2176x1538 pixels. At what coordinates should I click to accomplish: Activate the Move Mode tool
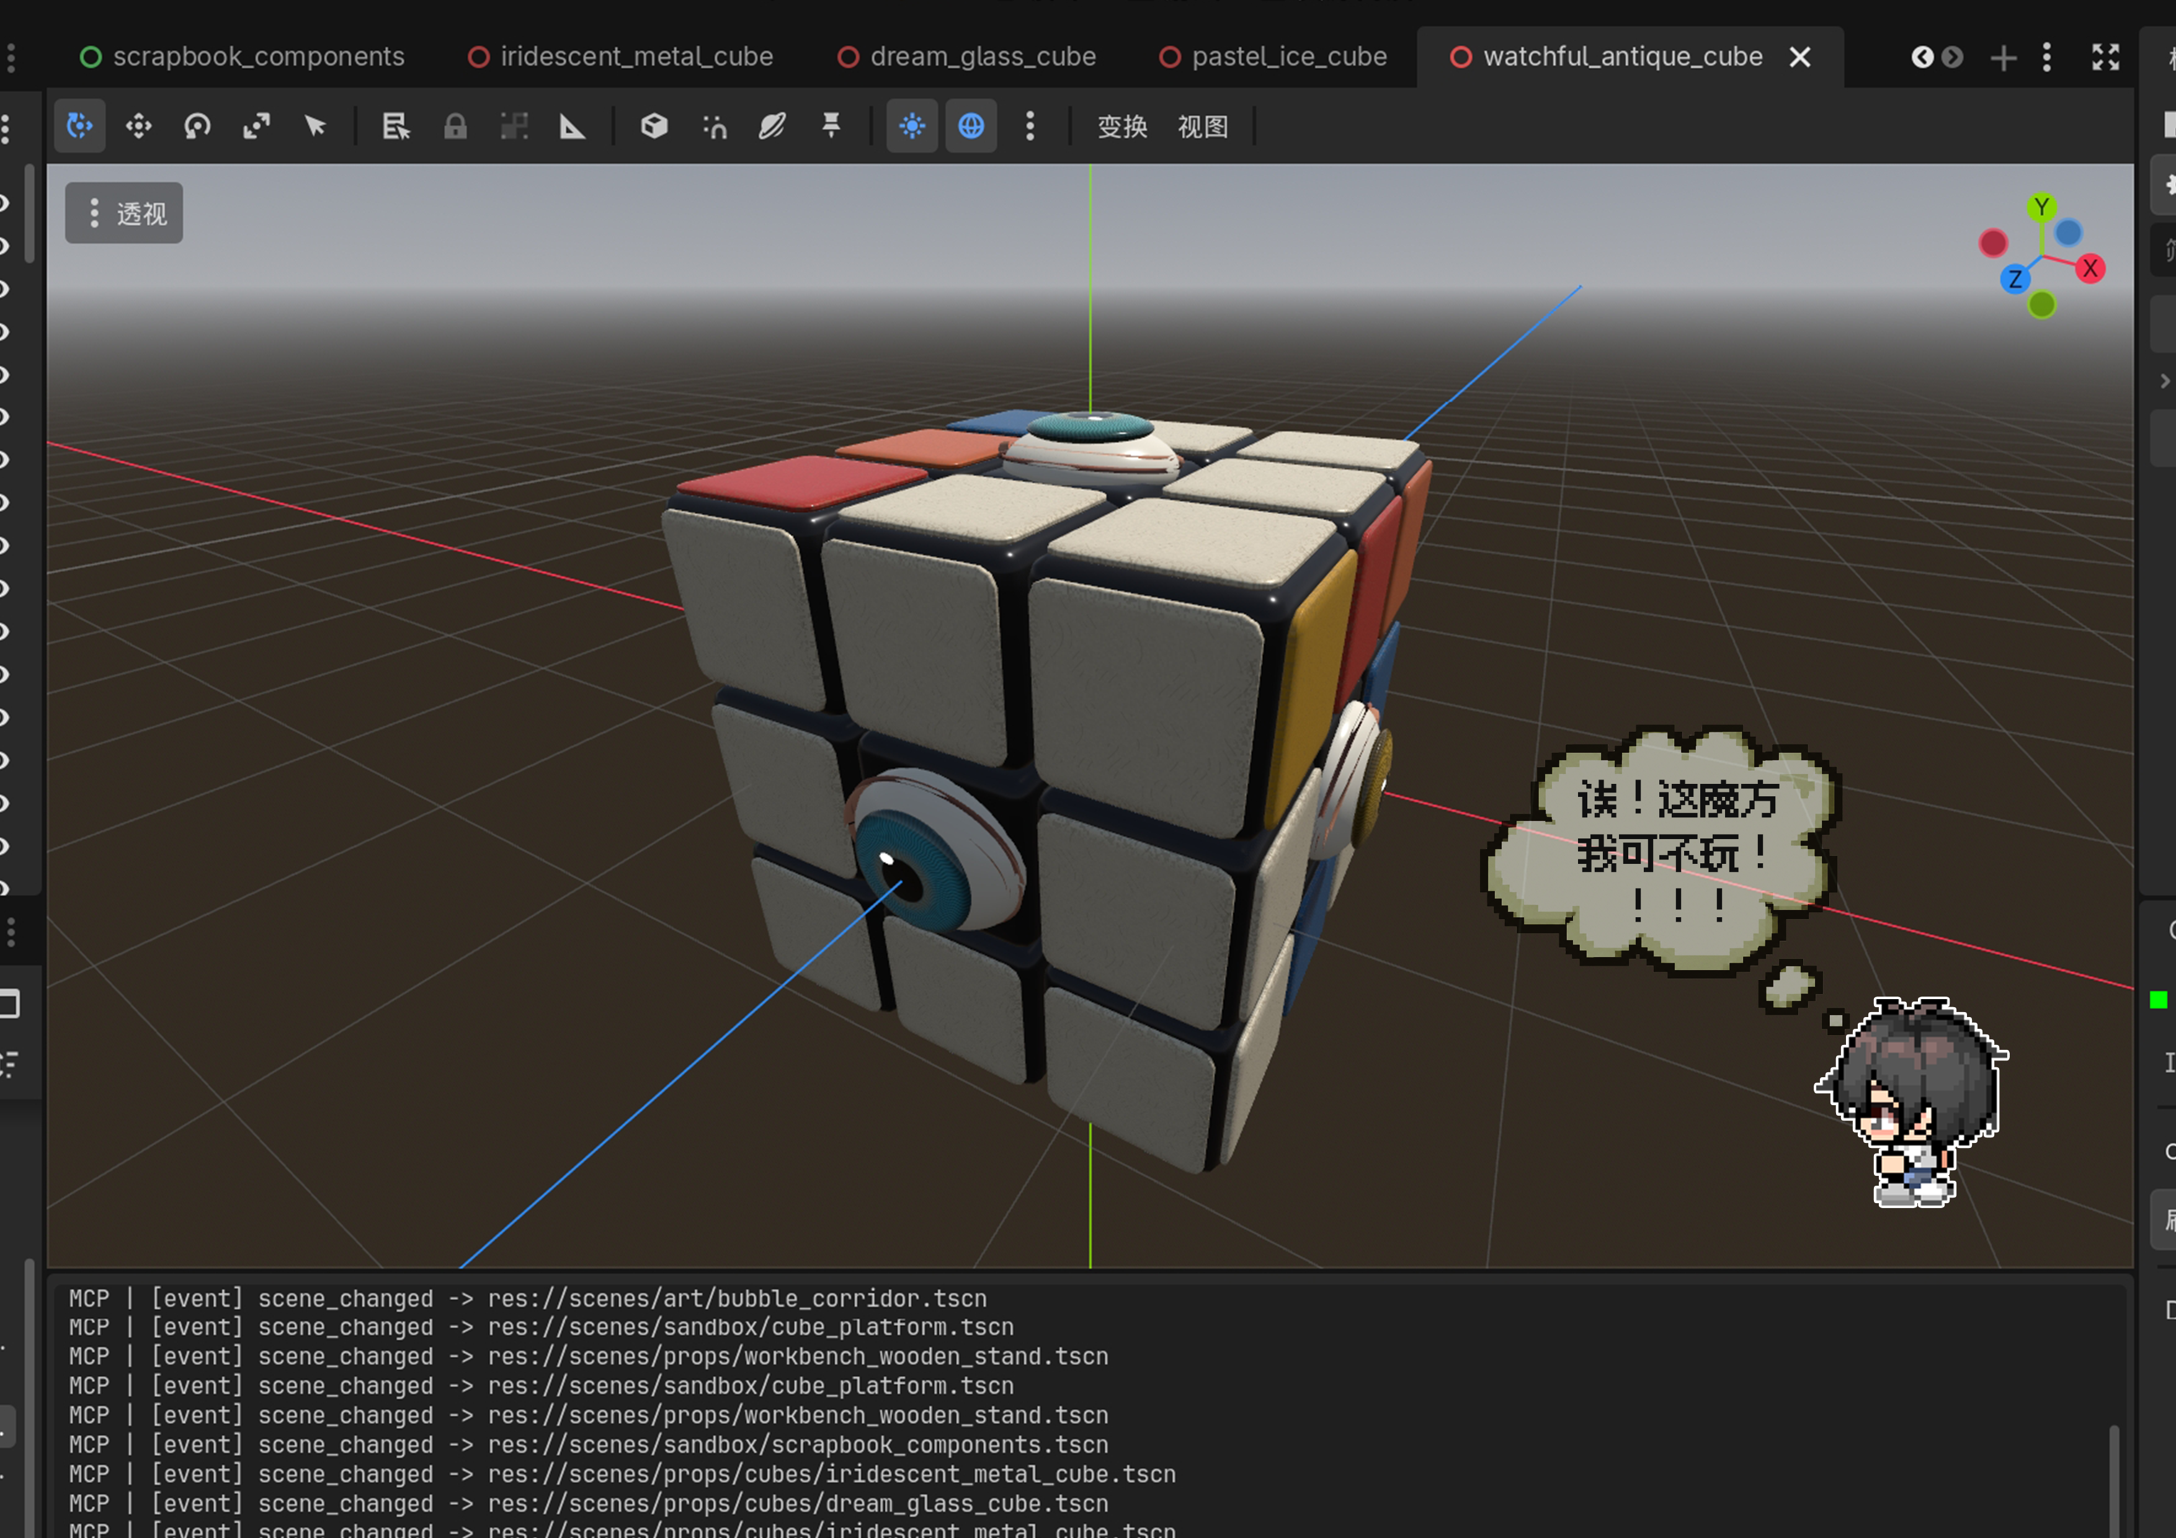[138, 126]
